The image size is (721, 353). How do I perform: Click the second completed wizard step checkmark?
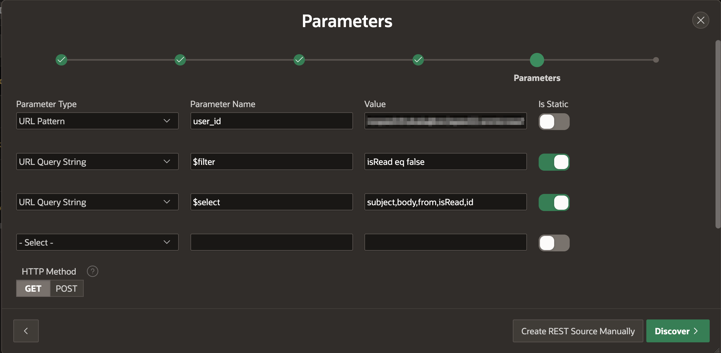click(180, 60)
